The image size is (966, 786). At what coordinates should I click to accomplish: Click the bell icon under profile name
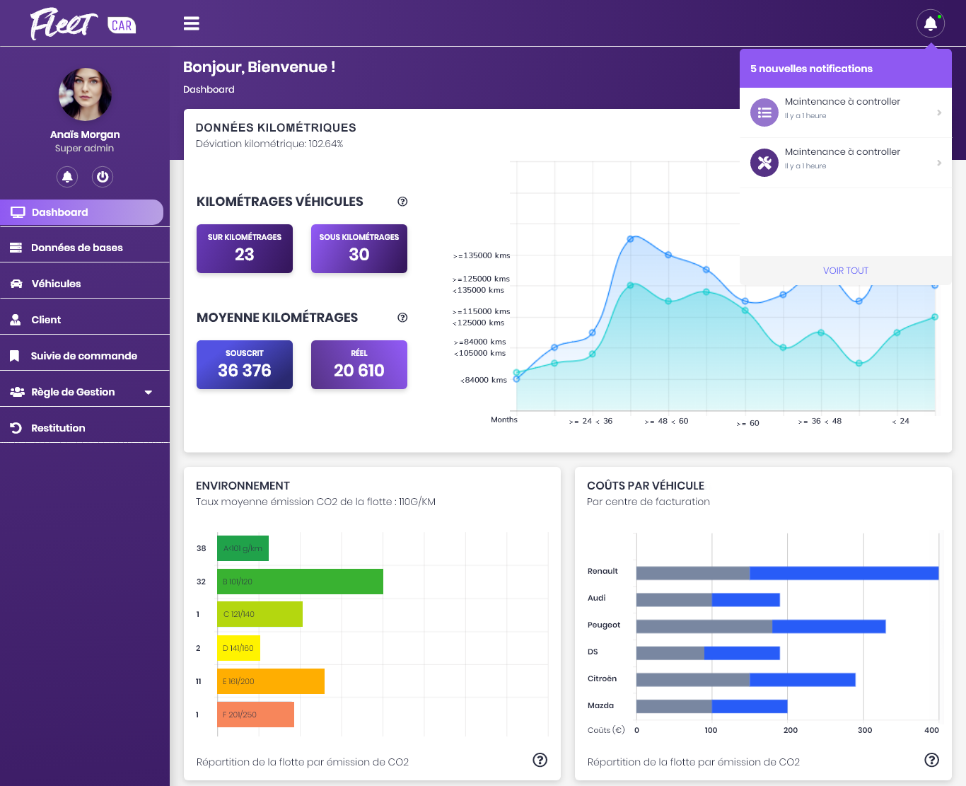tap(67, 176)
